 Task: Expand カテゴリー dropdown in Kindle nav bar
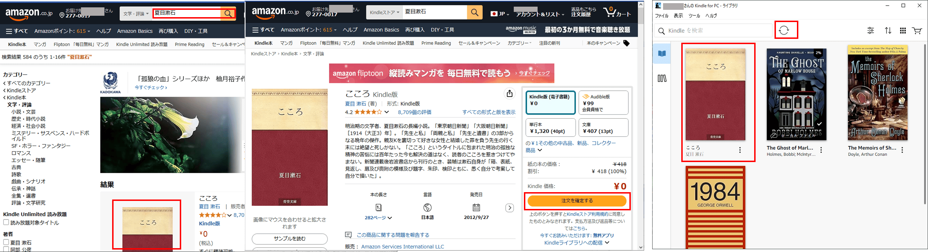click(x=519, y=43)
